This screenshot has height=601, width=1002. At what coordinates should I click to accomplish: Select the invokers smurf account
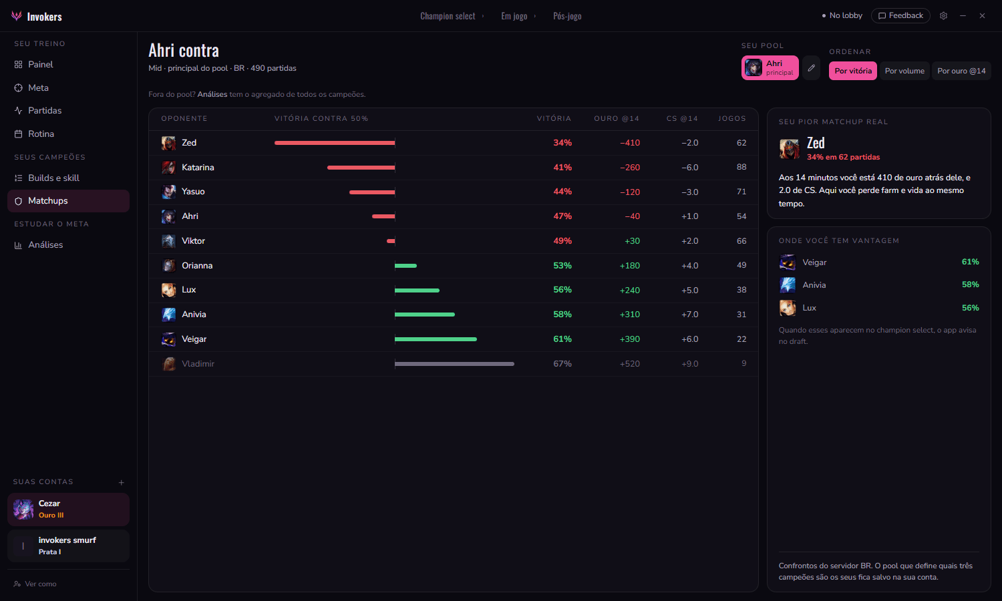coord(68,546)
